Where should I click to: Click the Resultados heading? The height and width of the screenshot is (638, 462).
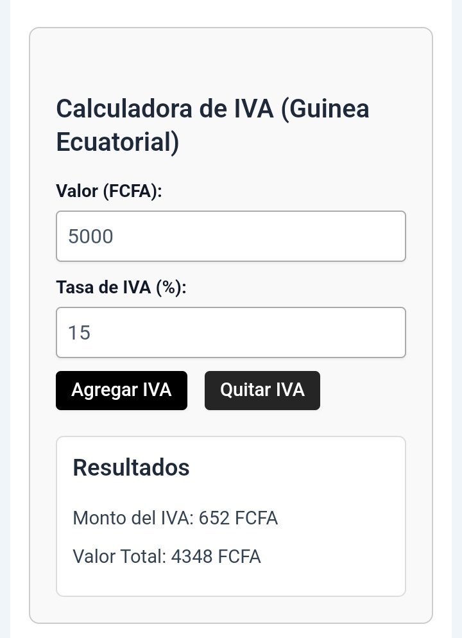131,467
